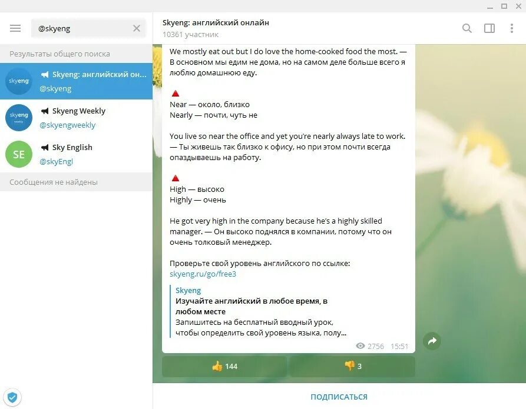Click the post view count eye icon
This screenshot has width=526, height=409.
point(360,346)
